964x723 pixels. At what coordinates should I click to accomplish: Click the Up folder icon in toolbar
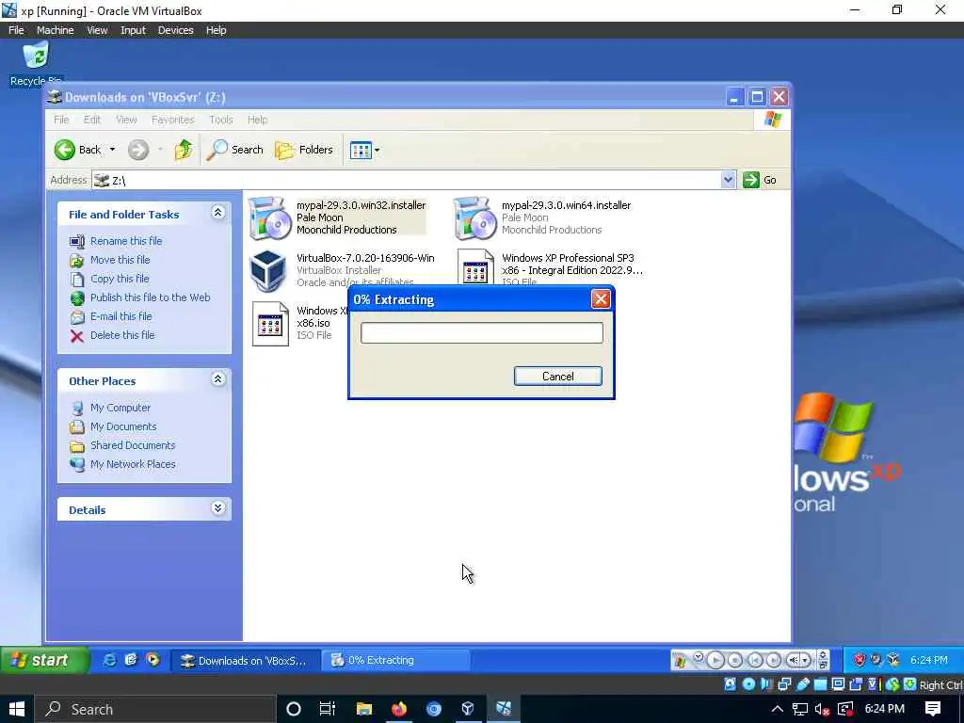click(184, 150)
